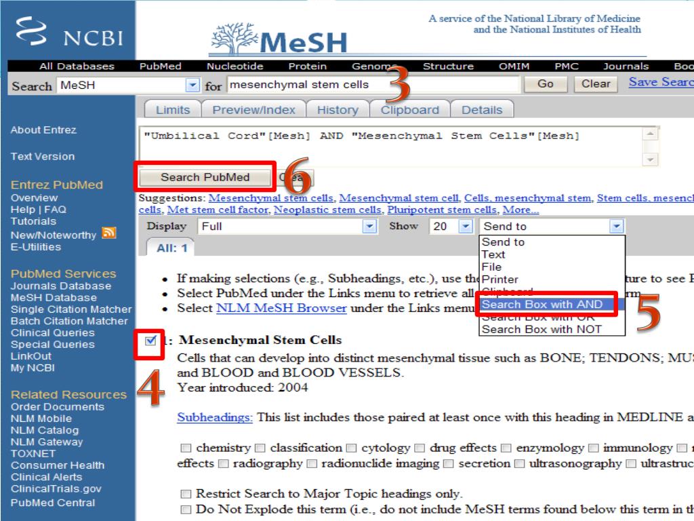
Task: Click the Search PubMed button
Action: (x=205, y=177)
